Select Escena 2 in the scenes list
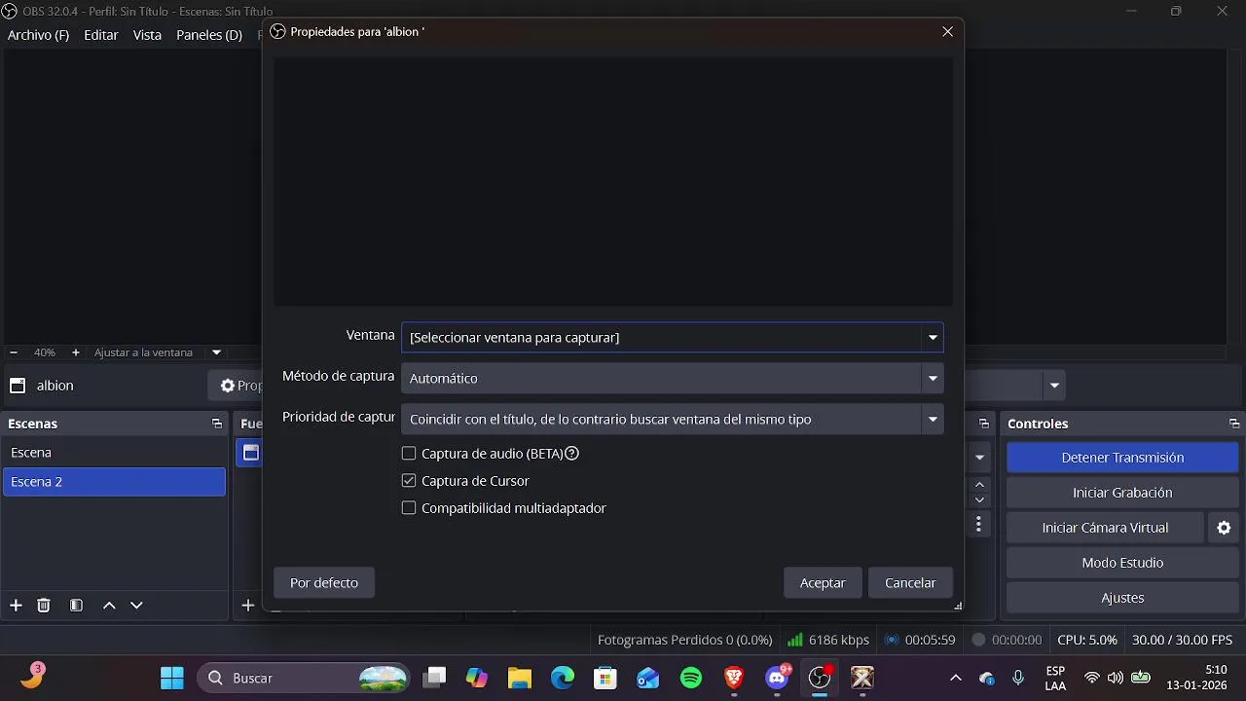 pyautogui.click(x=114, y=482)
